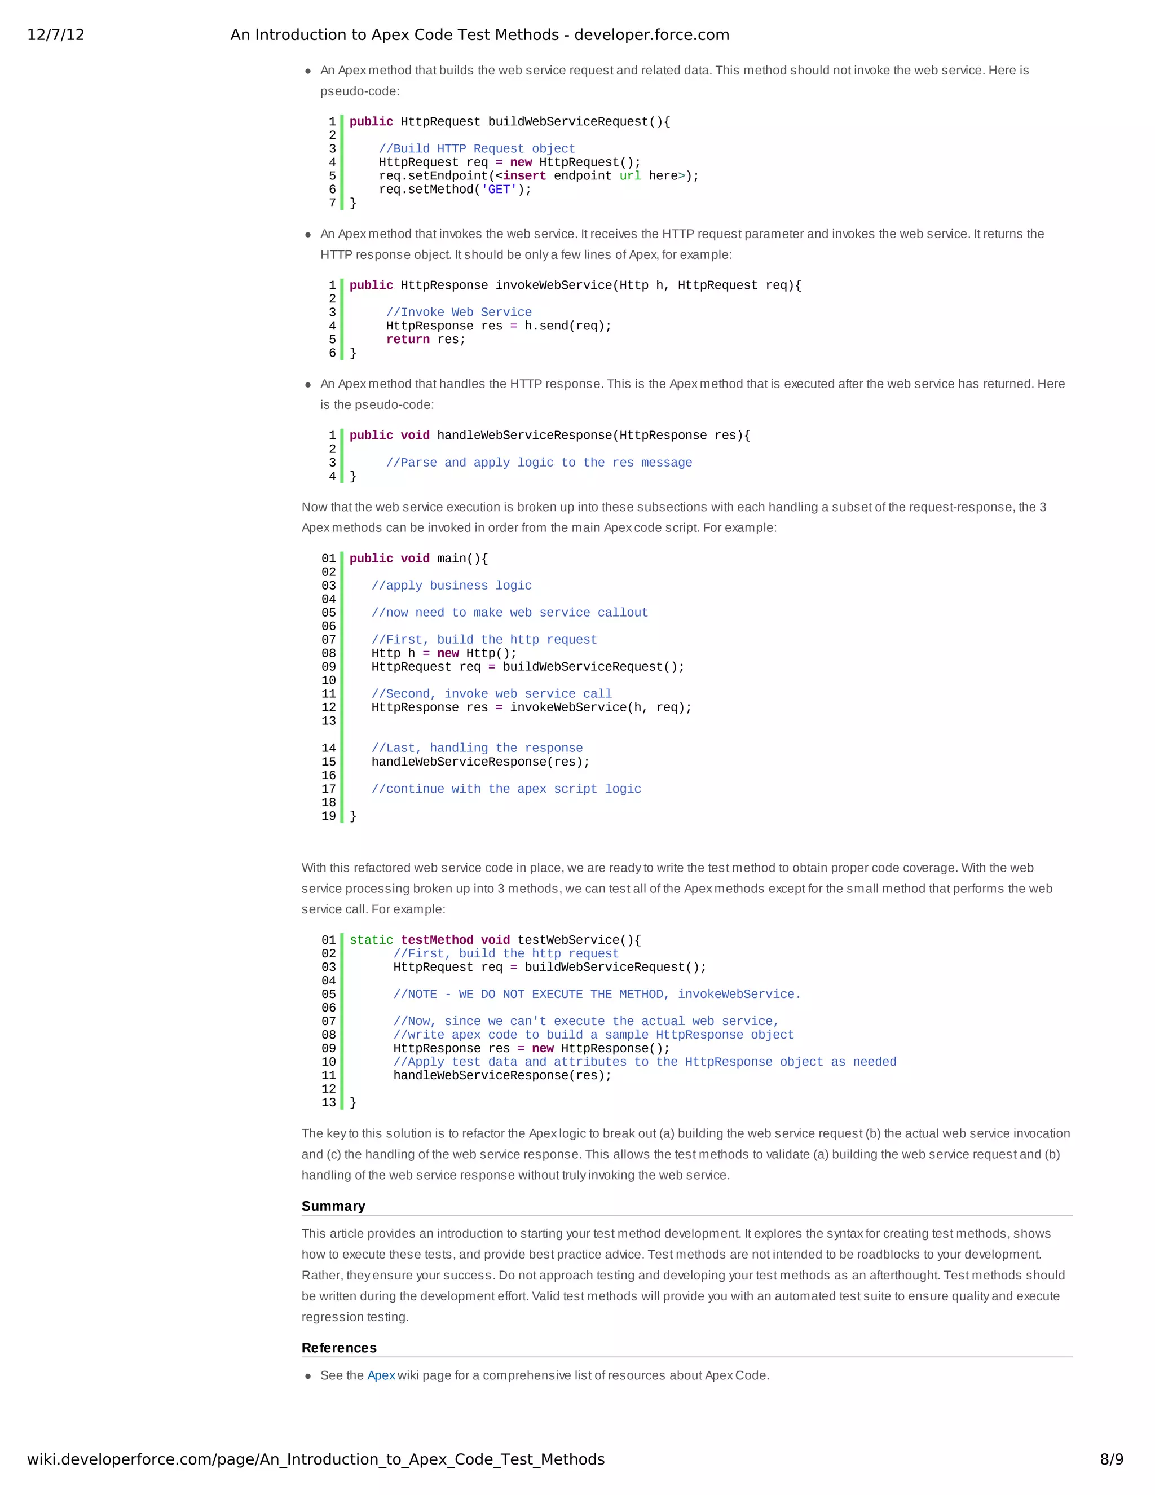This screenshot has height=1495, width=1155.
Task: Click the Summary section heading
Action: 333,1206
